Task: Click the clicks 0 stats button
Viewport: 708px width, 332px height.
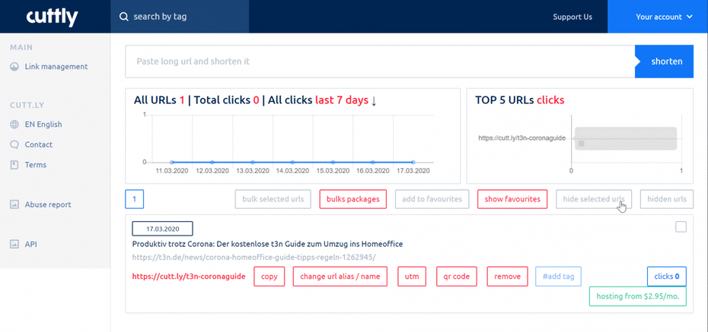Action: pos(666,276)
